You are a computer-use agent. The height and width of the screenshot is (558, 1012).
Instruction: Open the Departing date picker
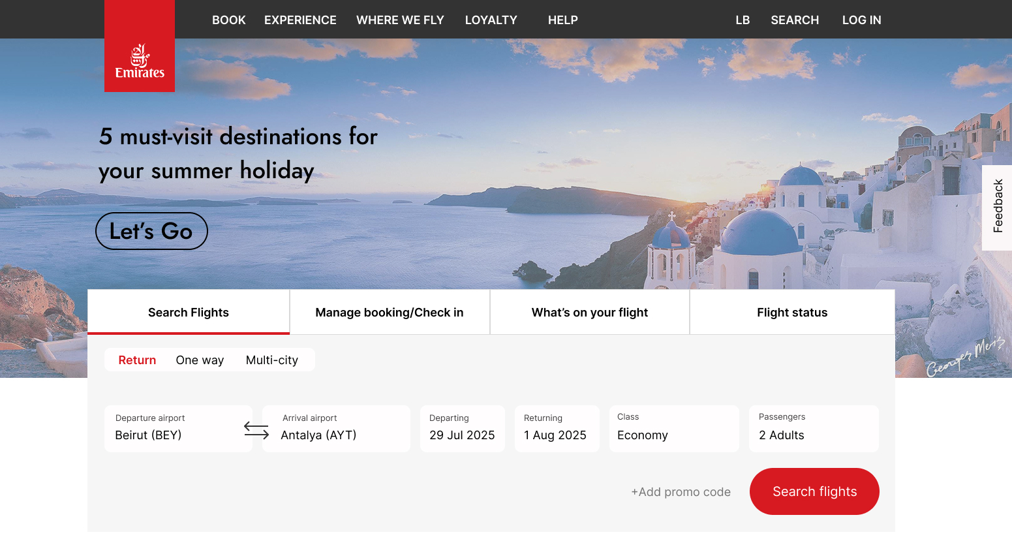tap(462, 429)
